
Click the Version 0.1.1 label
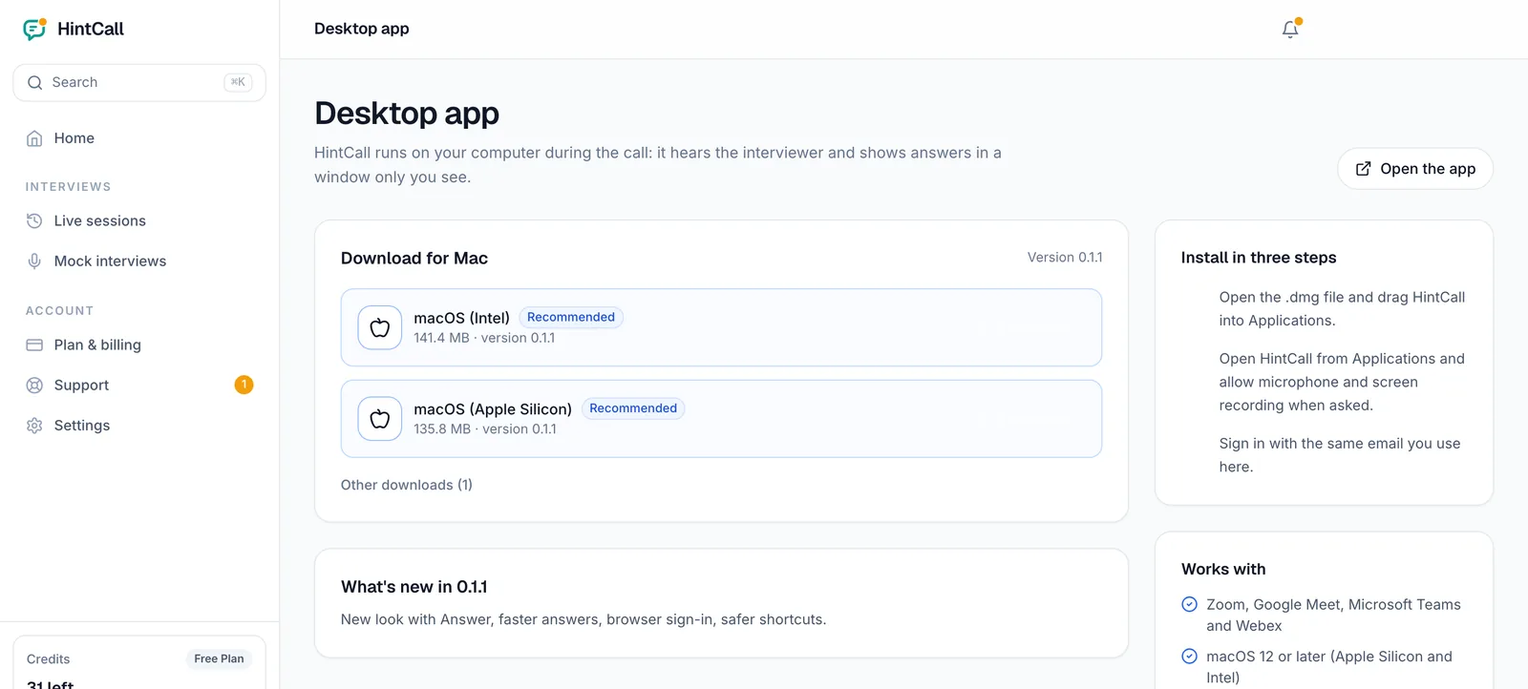tap(1065, 258)
